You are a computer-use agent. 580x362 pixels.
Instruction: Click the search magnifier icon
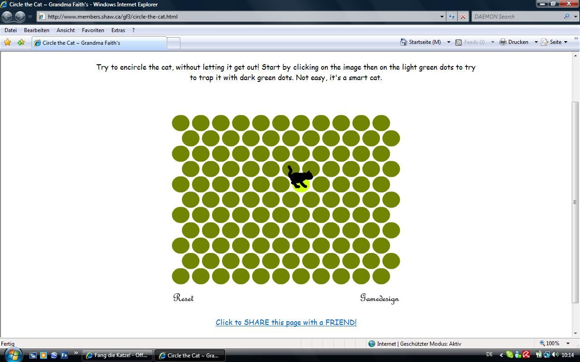(x=566, y=17)
